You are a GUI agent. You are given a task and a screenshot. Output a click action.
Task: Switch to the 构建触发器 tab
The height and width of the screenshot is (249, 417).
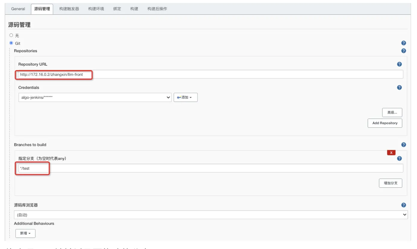pos(69,9)
